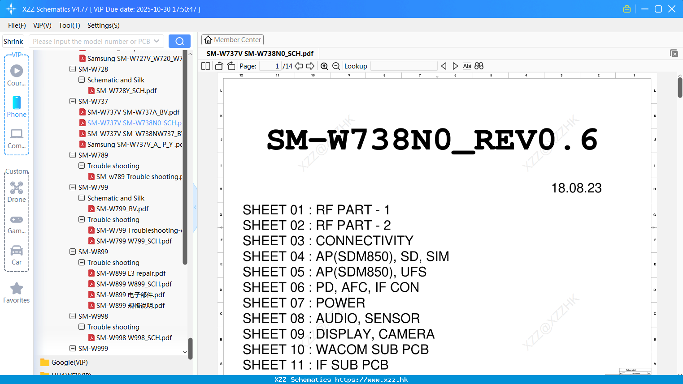Viewport: 683px width, 384px height.
Task: Select the Car category icon
Action: (x=17, y=255)
